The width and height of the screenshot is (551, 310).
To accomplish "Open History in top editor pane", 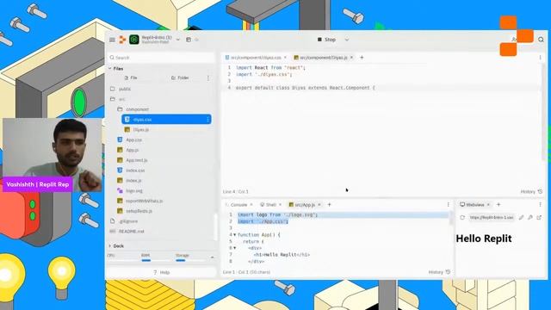I will point(532,191).
